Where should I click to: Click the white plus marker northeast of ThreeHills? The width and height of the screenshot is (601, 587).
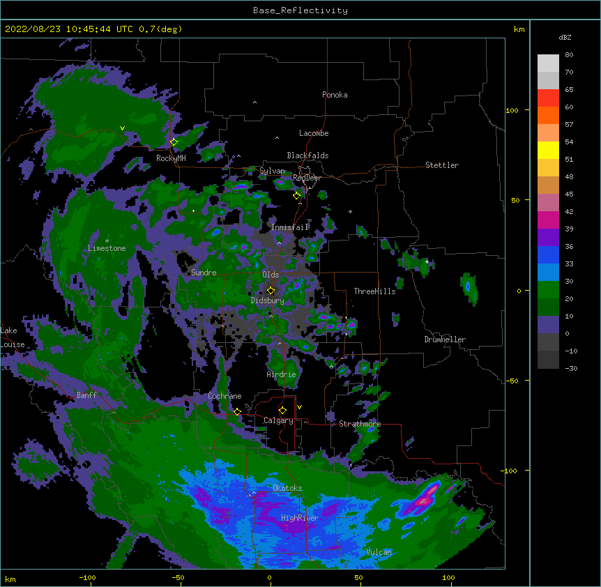(427, 261)
